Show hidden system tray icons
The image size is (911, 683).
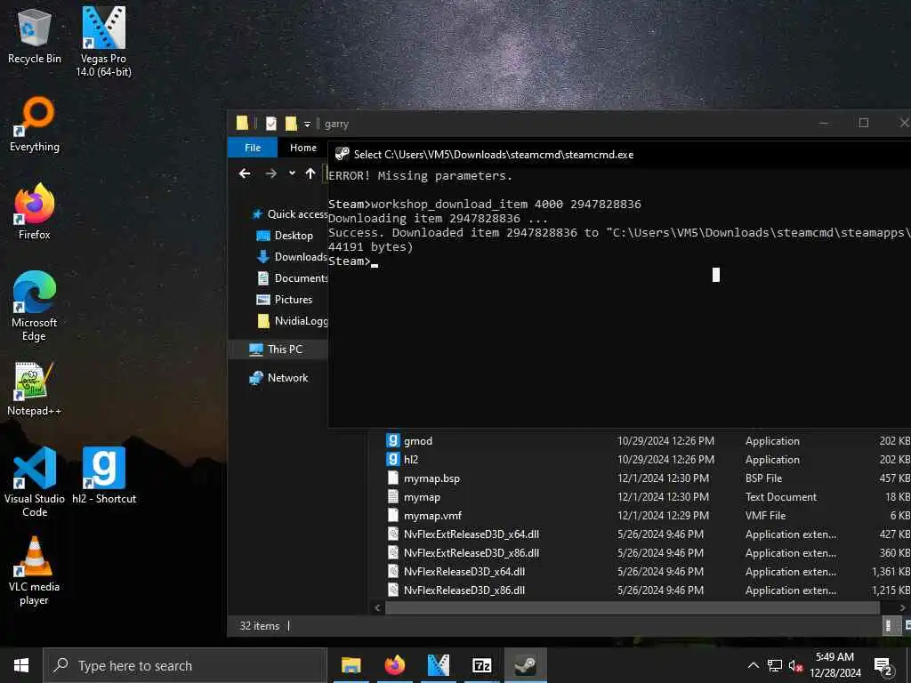pyautogui.click(x=753, y=665)
